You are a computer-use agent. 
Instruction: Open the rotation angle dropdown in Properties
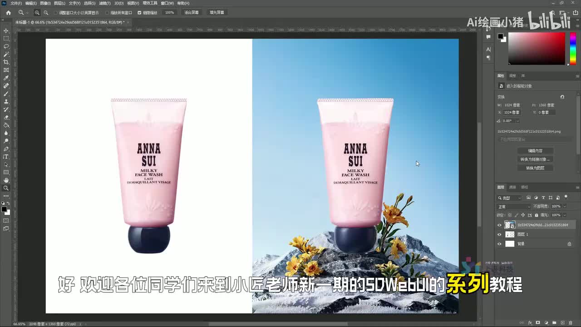517,121
